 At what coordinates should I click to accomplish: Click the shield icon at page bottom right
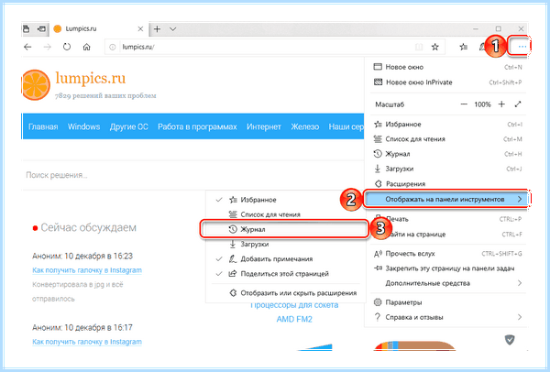[510, 339]
